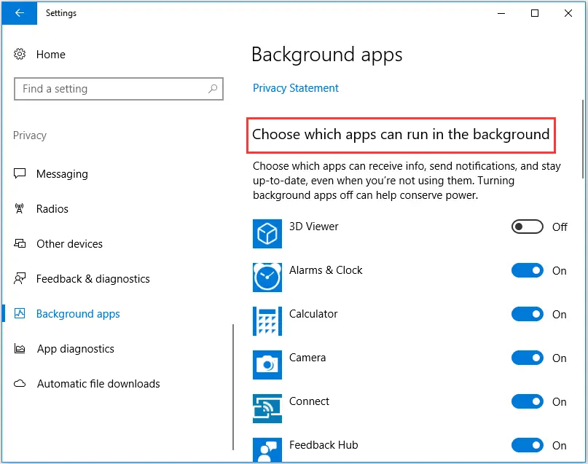Switch off the Camera toggle
This screenshot has height=464, width=588.
[527, 358]
